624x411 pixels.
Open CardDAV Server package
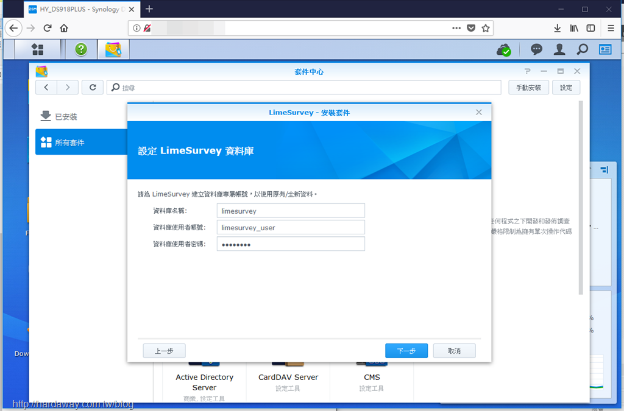coord(288,382)
